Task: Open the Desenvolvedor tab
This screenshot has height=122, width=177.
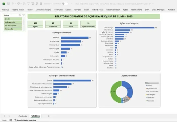Action: 113,10
